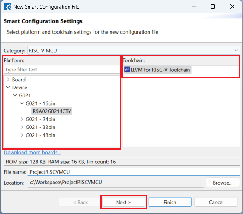This screenshot has height=214, width=243.
Task: Open the Category dropdown arrow
Action: 236,51
